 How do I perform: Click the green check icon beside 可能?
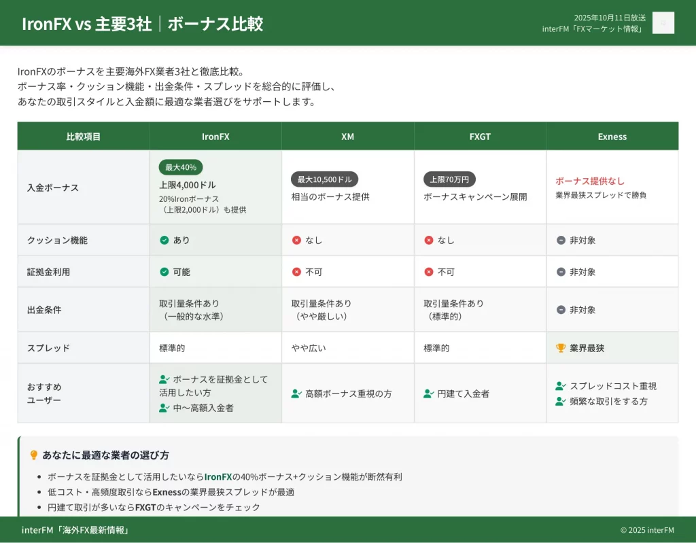[x=164, y=272]
